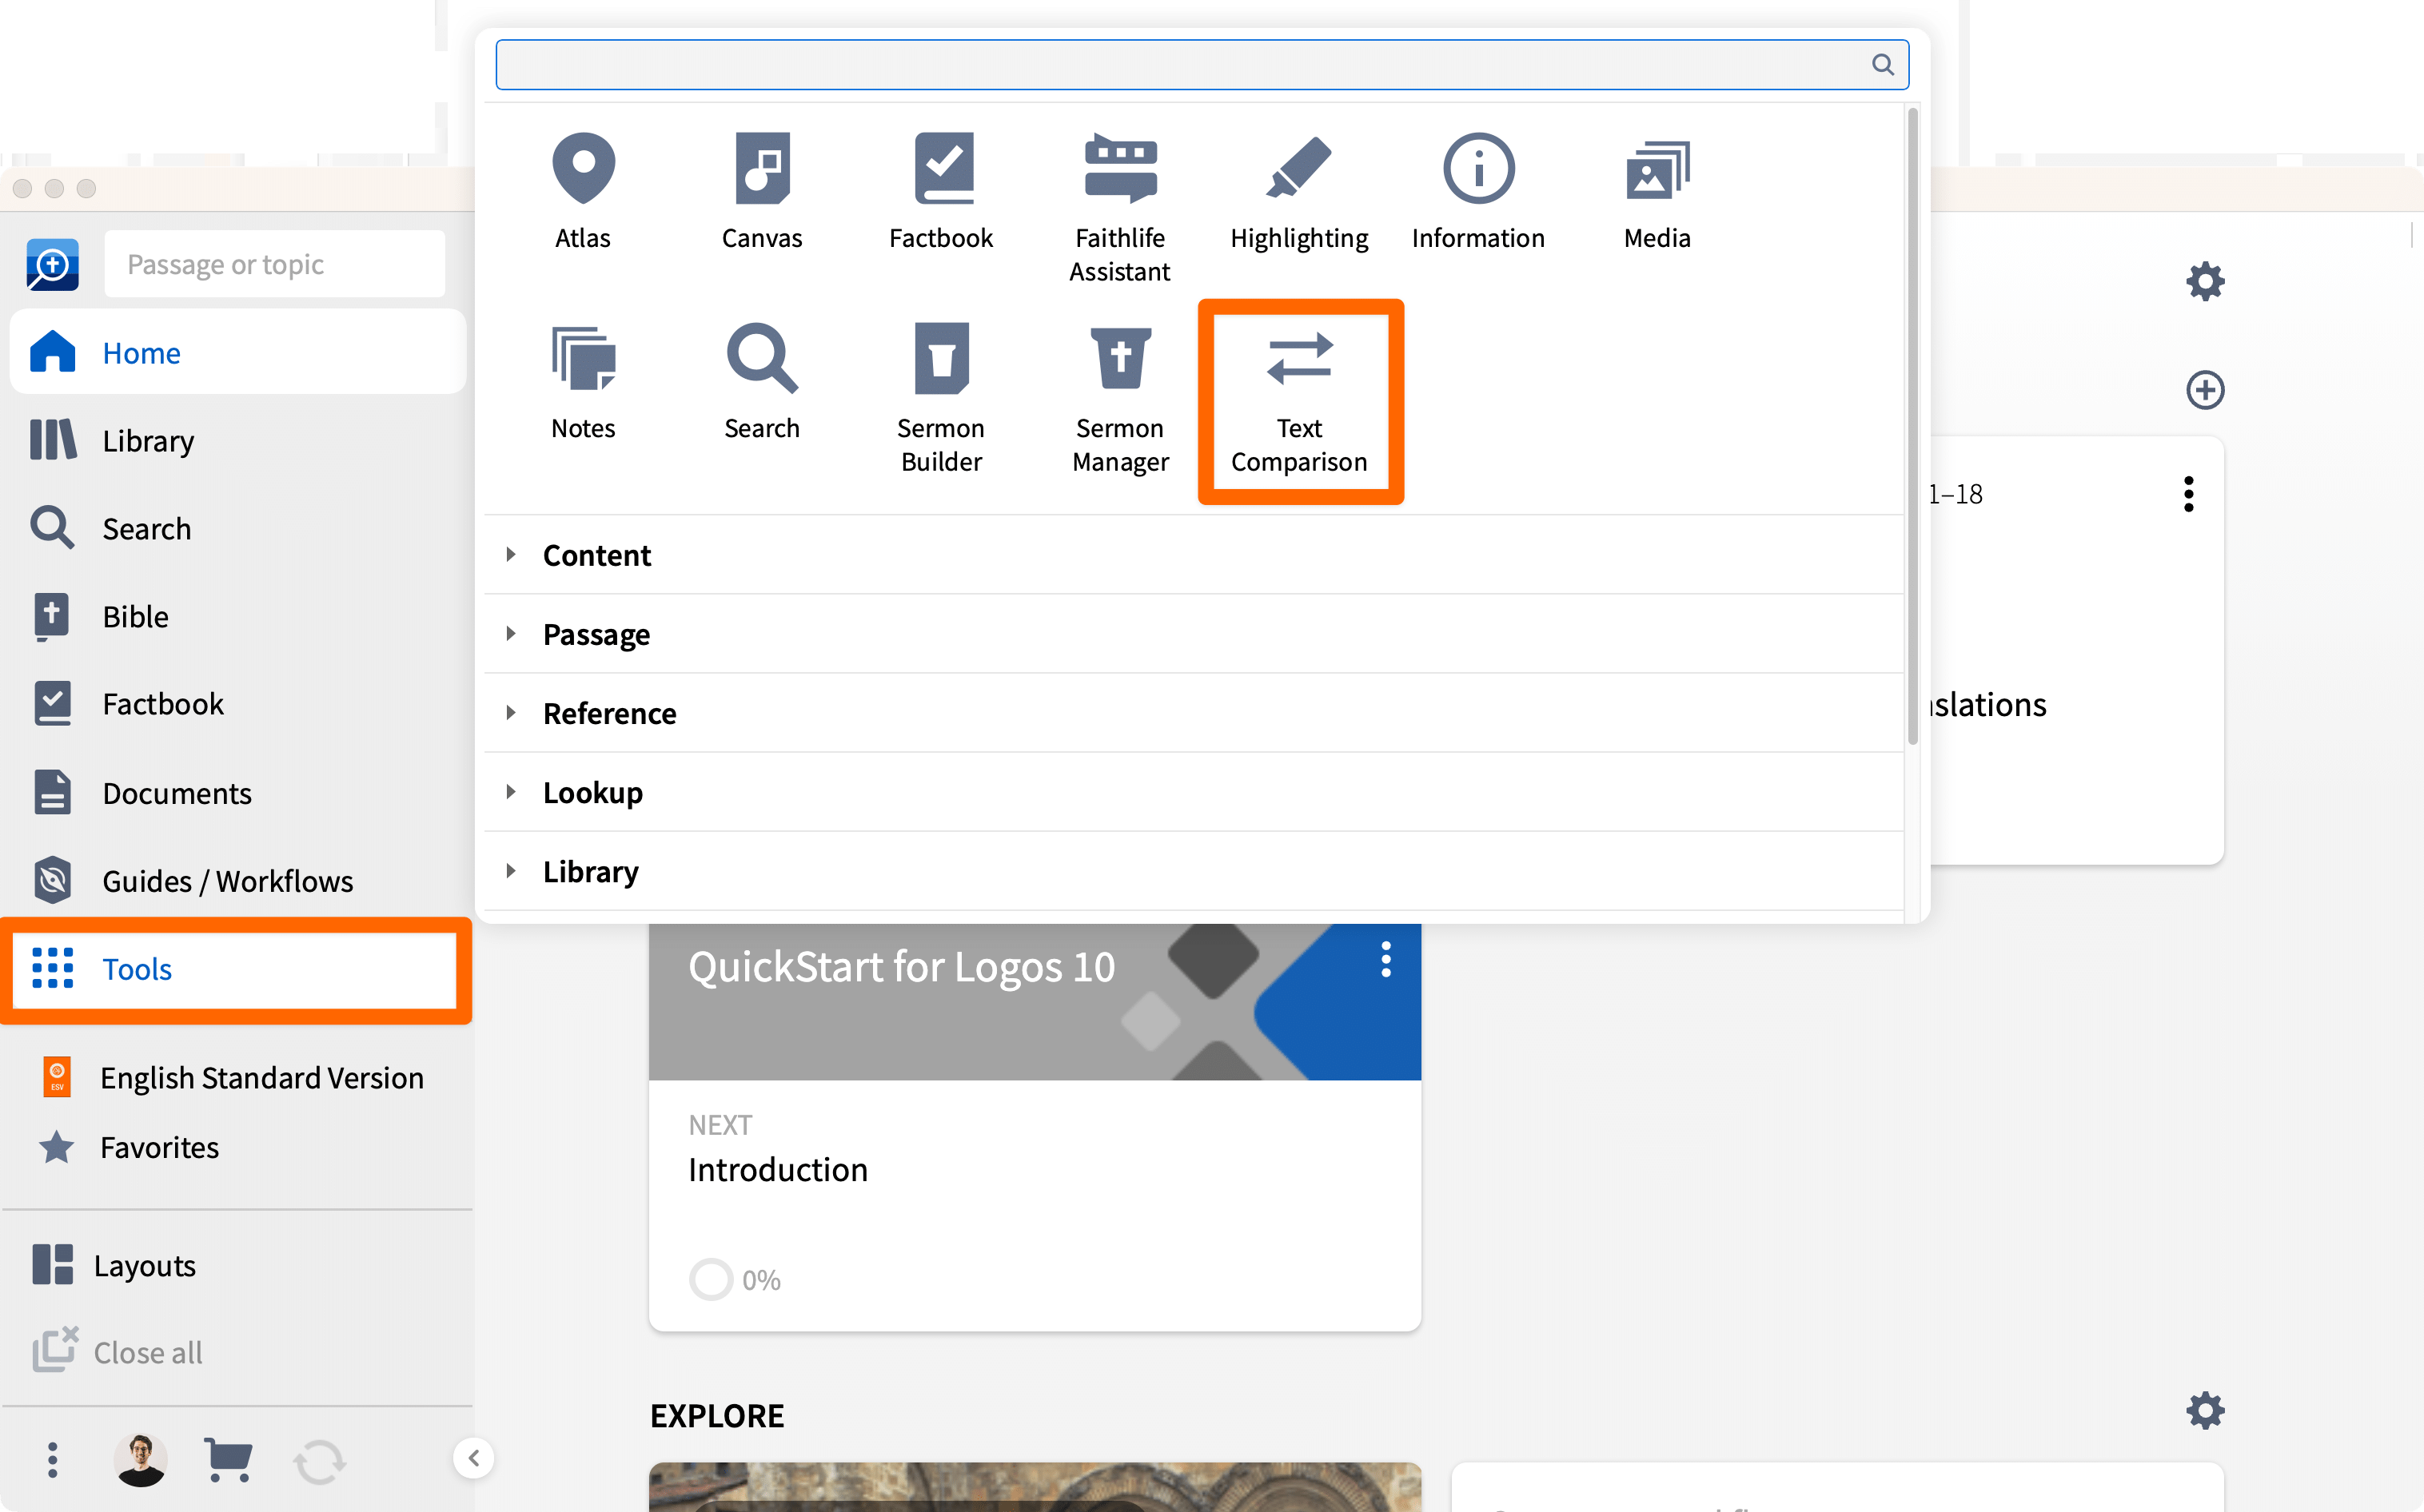
Task: Open the shopping cart
Action: (228, 1459)
